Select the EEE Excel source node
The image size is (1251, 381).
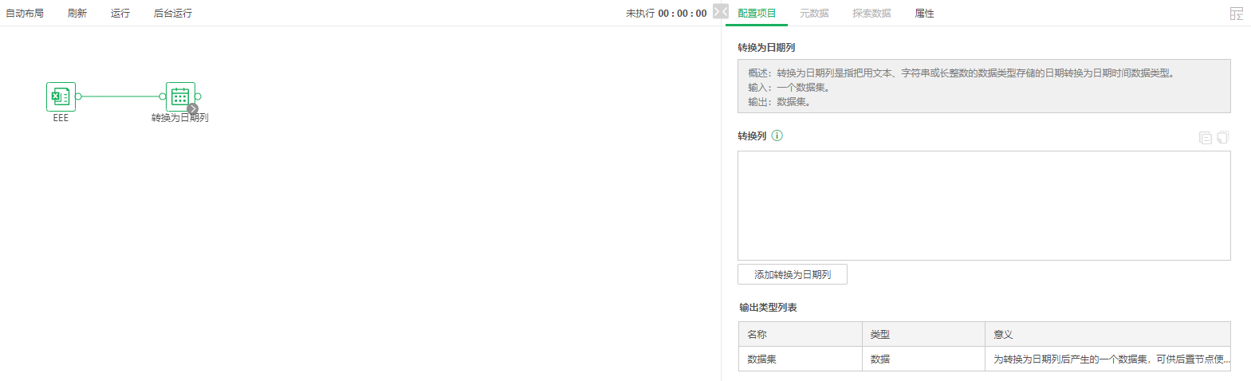pyautogui.click(x=61, y=96)
